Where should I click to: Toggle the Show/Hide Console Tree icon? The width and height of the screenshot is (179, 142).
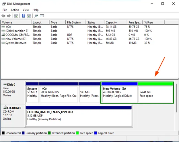[x=16, y=16]
